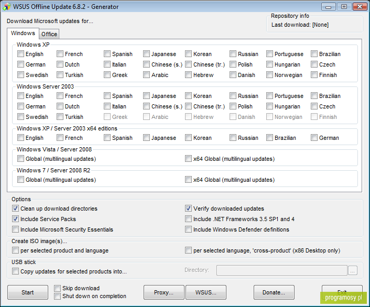Viewport: 370px width, 307px height.
Task: Uncheck Include Service Packs
Action: [16, 219]
